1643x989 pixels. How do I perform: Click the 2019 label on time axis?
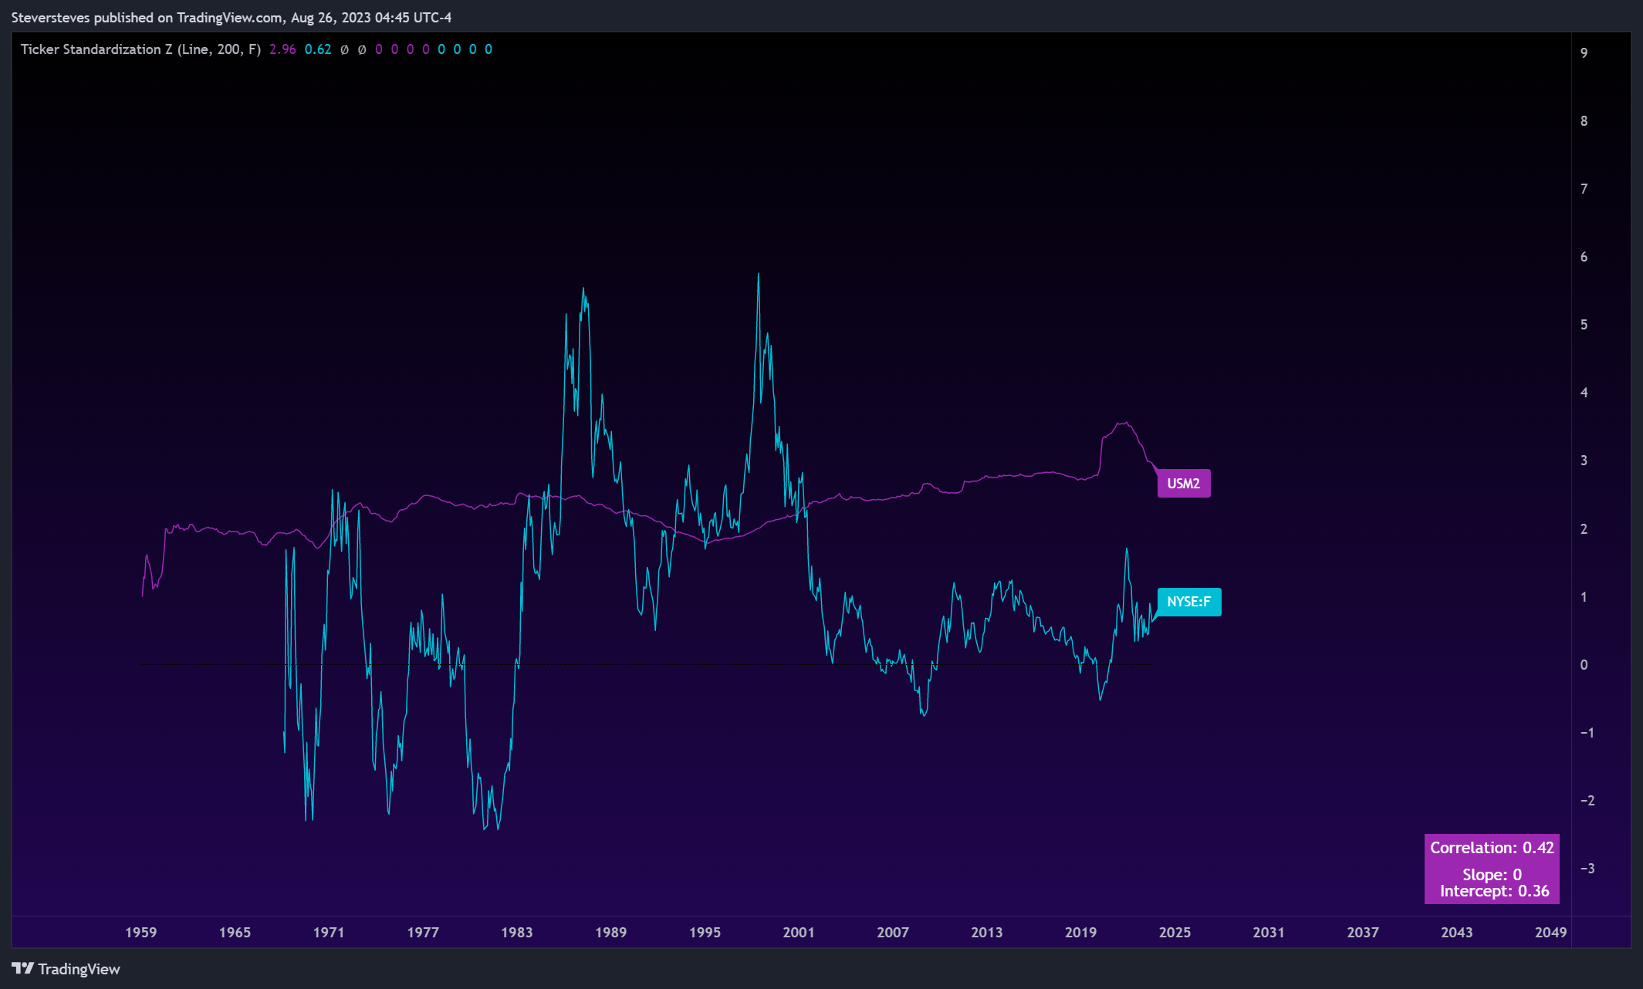[1081, 932]
